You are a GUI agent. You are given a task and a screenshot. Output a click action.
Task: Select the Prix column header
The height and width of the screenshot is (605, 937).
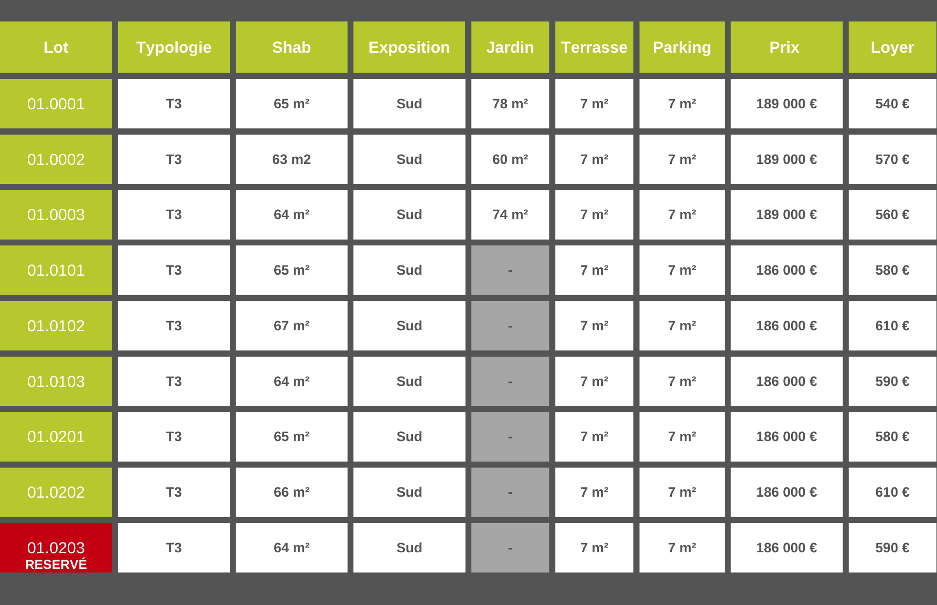786,47
